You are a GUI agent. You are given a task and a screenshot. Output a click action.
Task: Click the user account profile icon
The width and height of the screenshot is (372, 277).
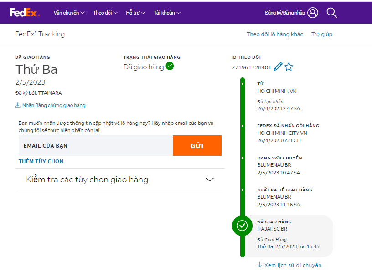313,13
